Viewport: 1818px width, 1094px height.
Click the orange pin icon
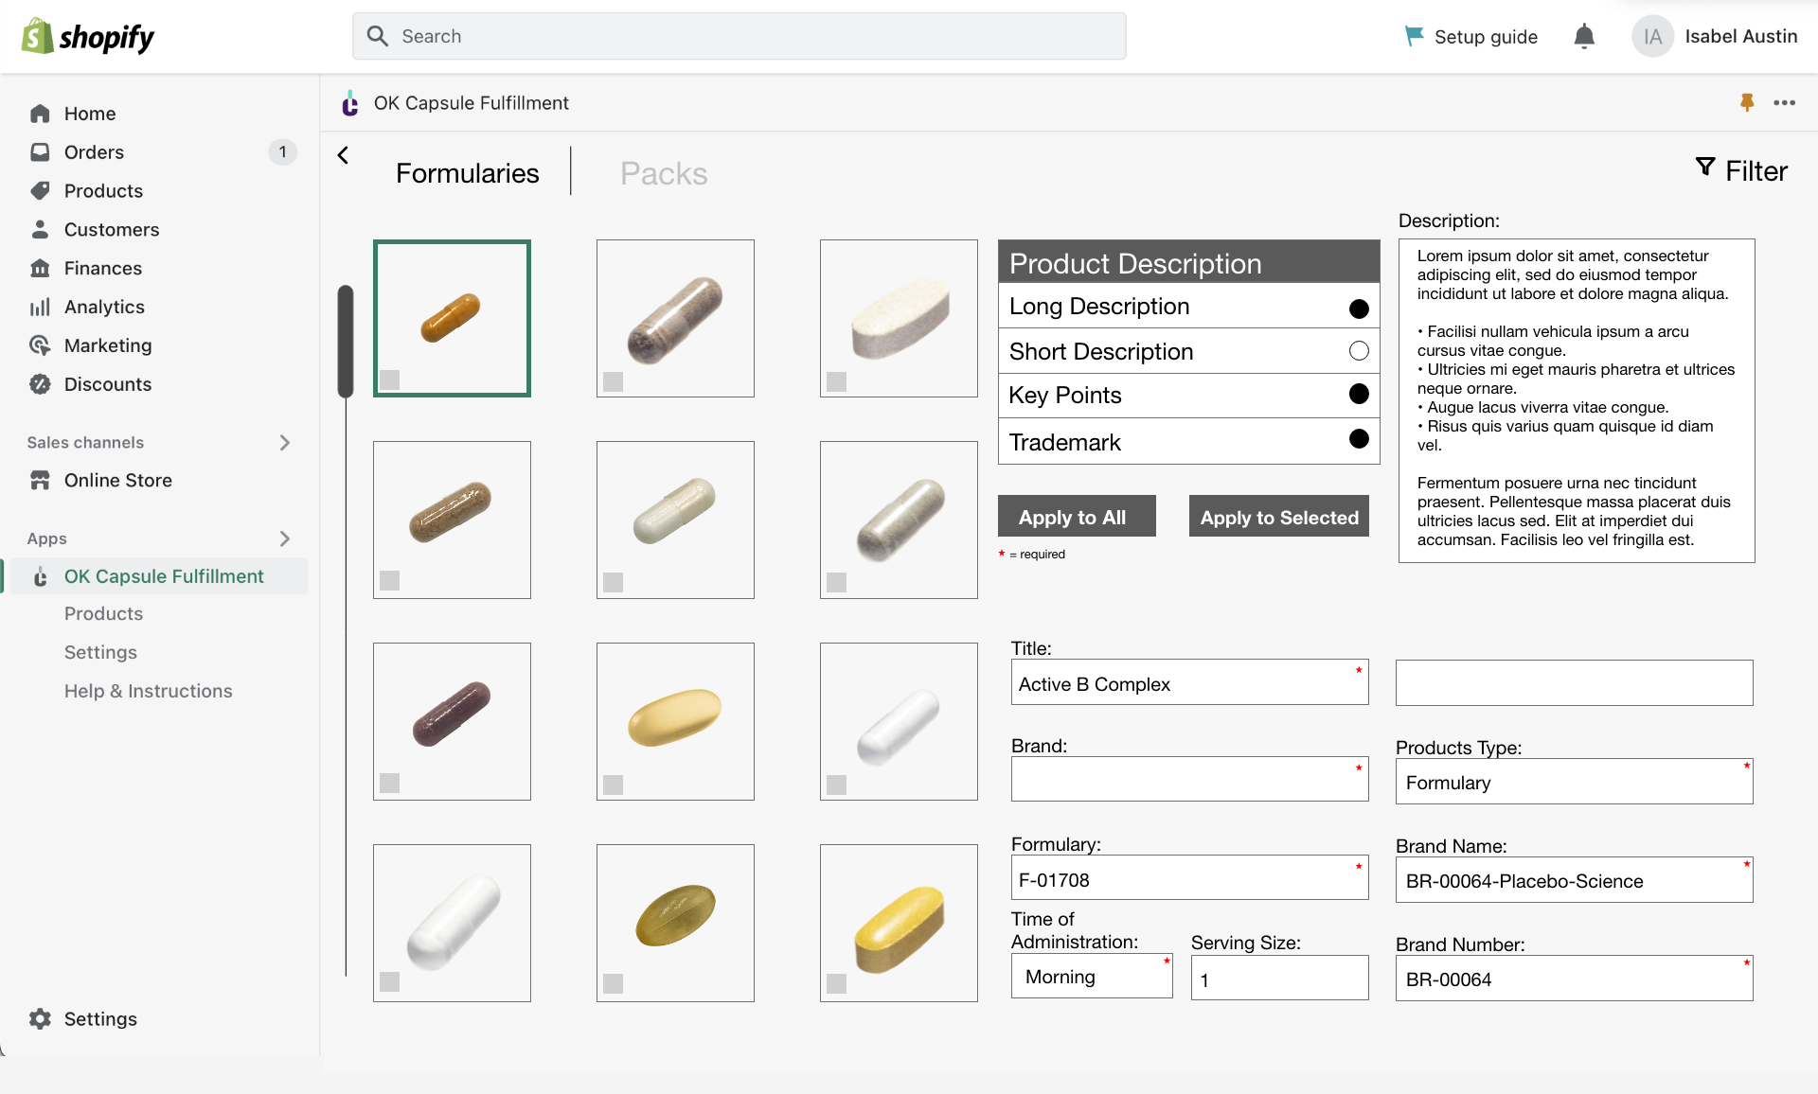1747,102
